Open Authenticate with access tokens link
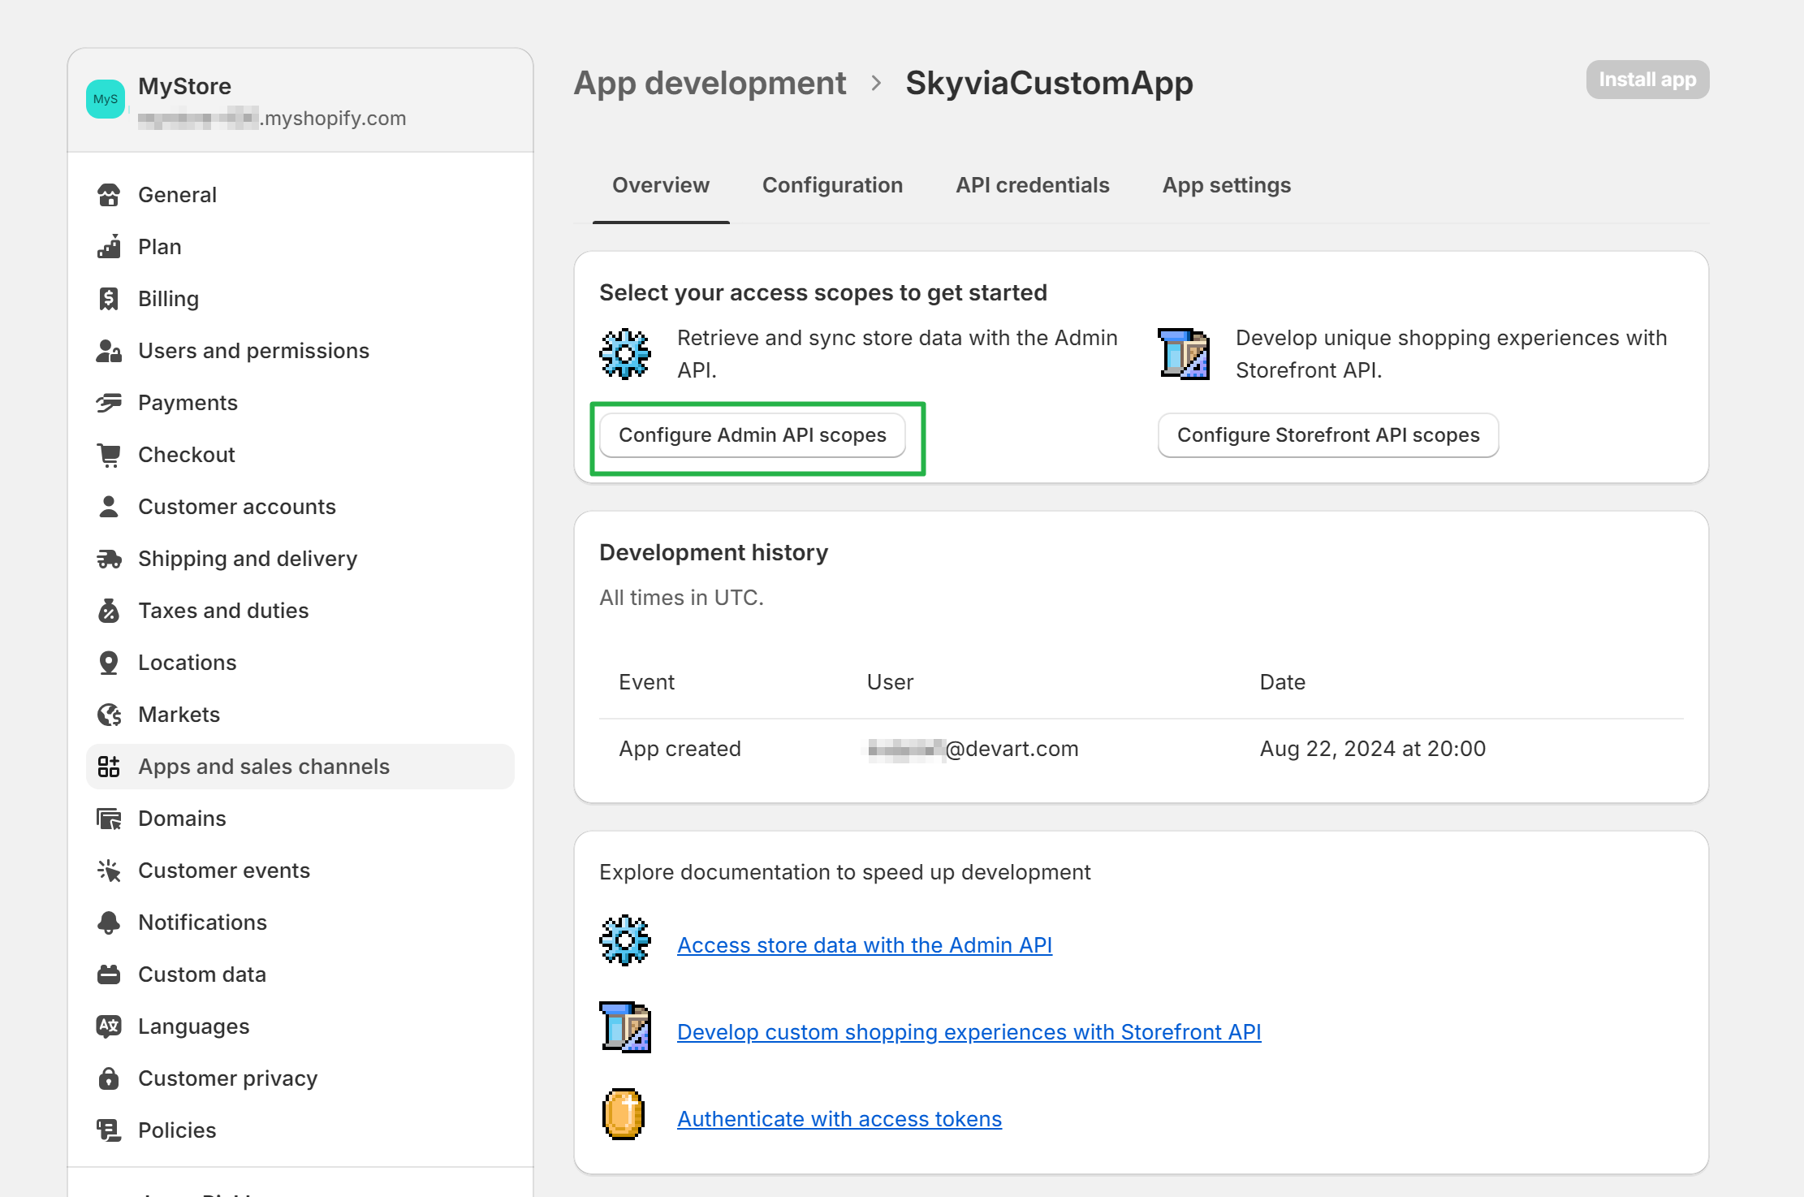1804x1197 pixels. pyautogui.click(x=839, y=1119)
